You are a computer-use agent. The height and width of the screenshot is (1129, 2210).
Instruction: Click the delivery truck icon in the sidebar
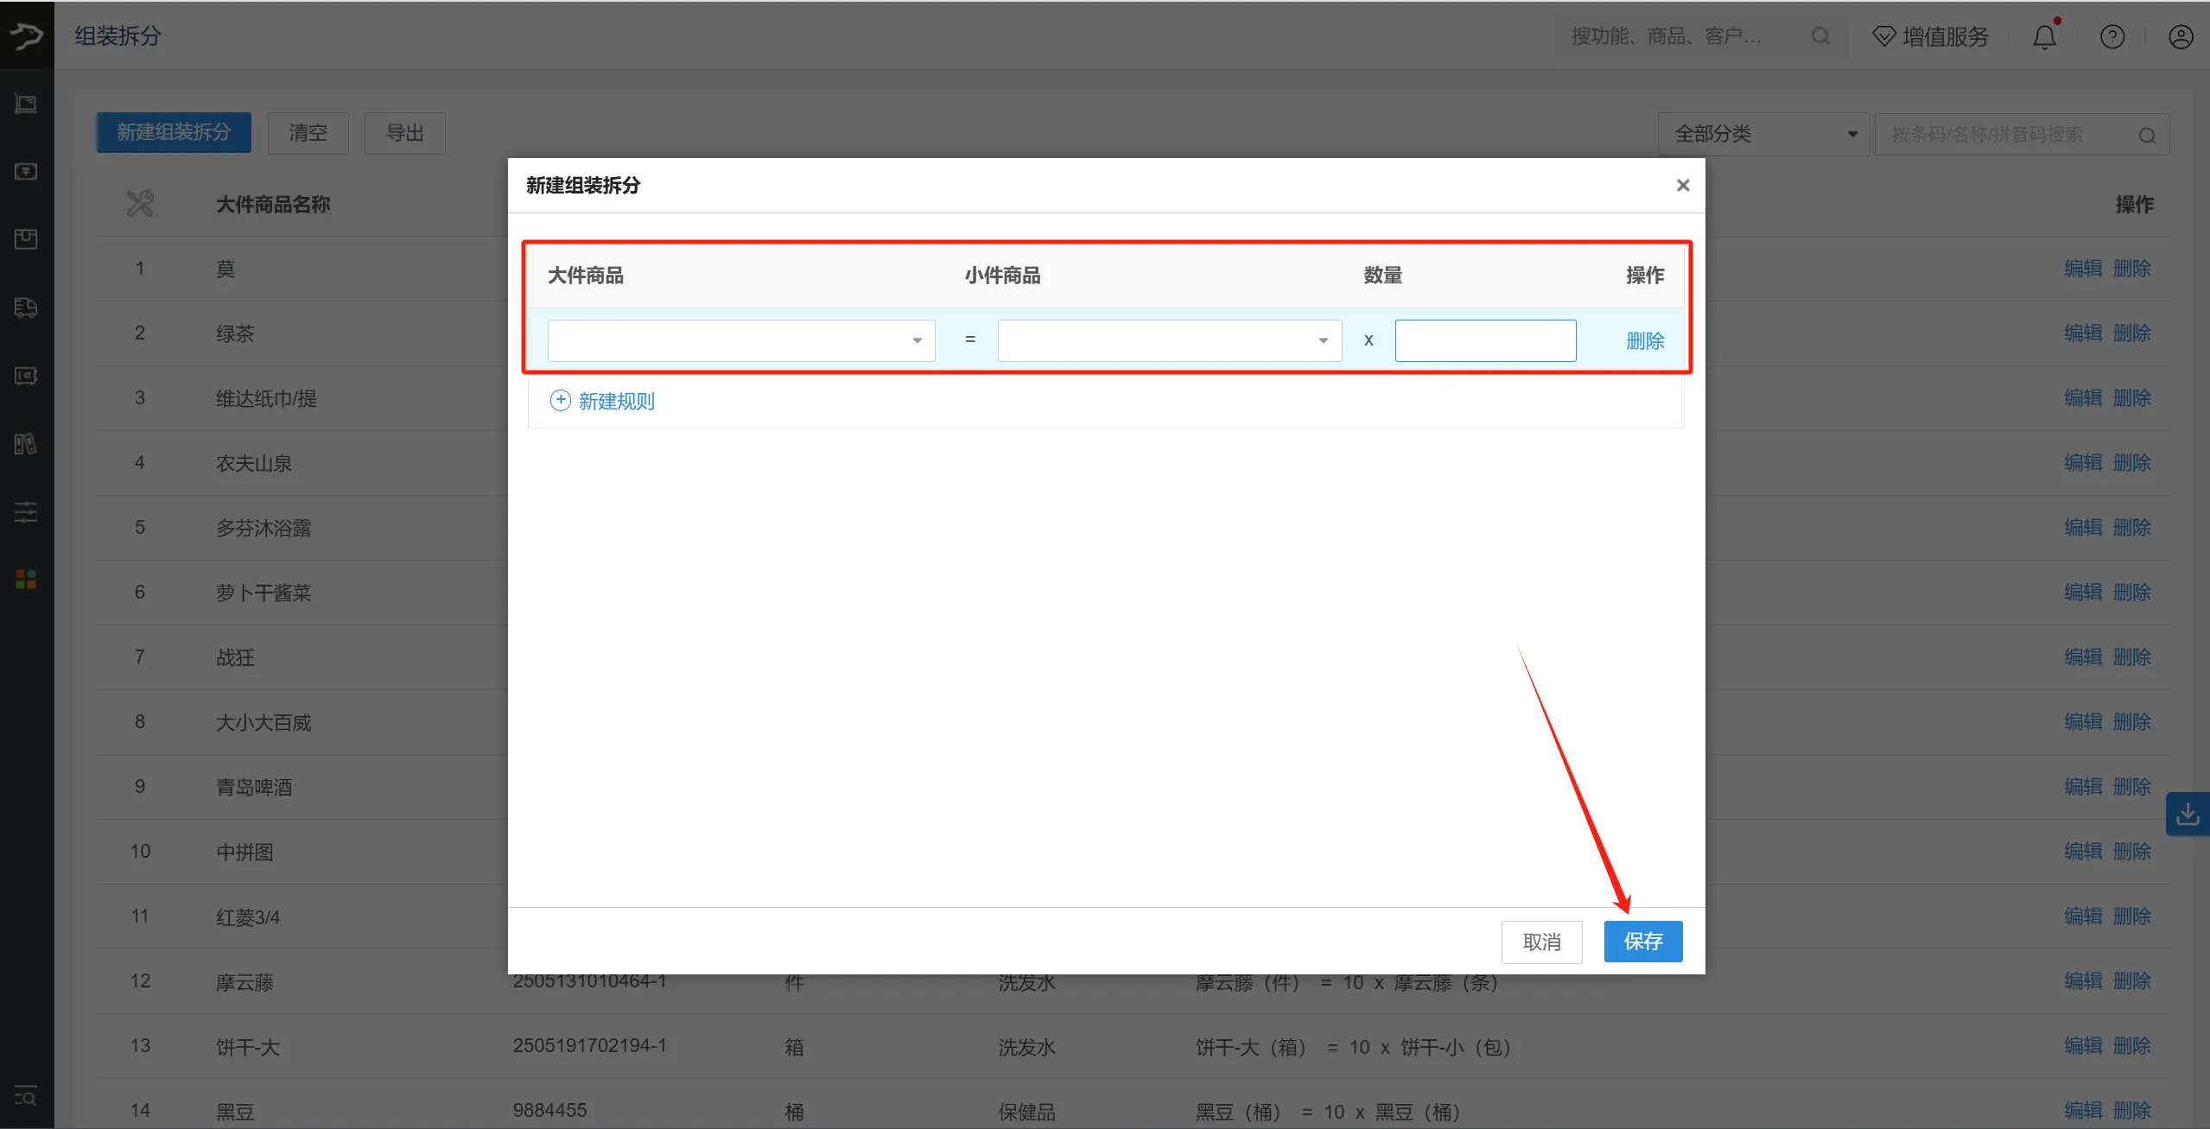[x=26, y=308]
